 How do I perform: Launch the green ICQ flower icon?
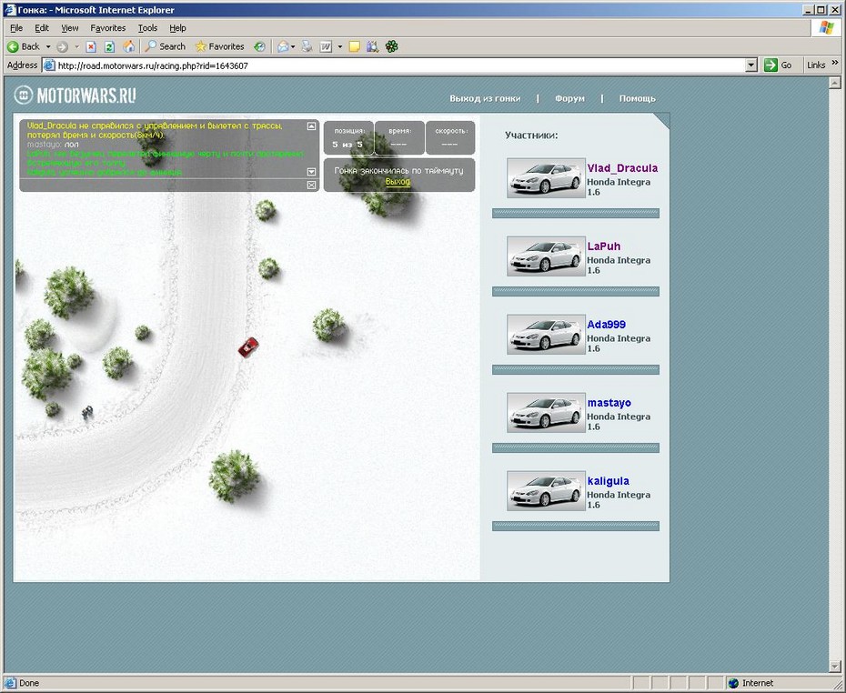tap(392, 47)
